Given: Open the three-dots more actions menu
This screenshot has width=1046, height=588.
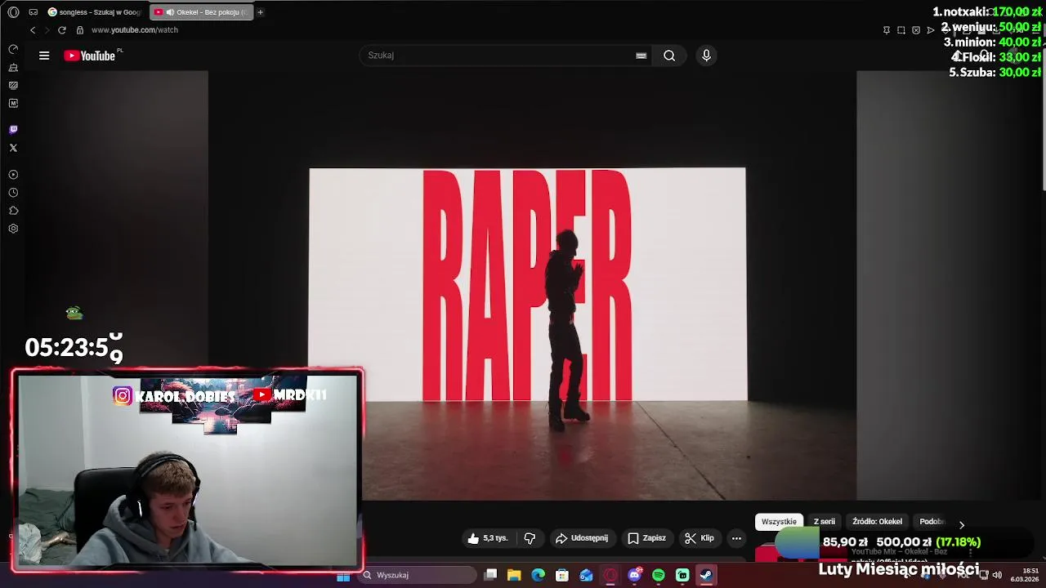Looking at the screenshot, I should [x=736, y=538].
